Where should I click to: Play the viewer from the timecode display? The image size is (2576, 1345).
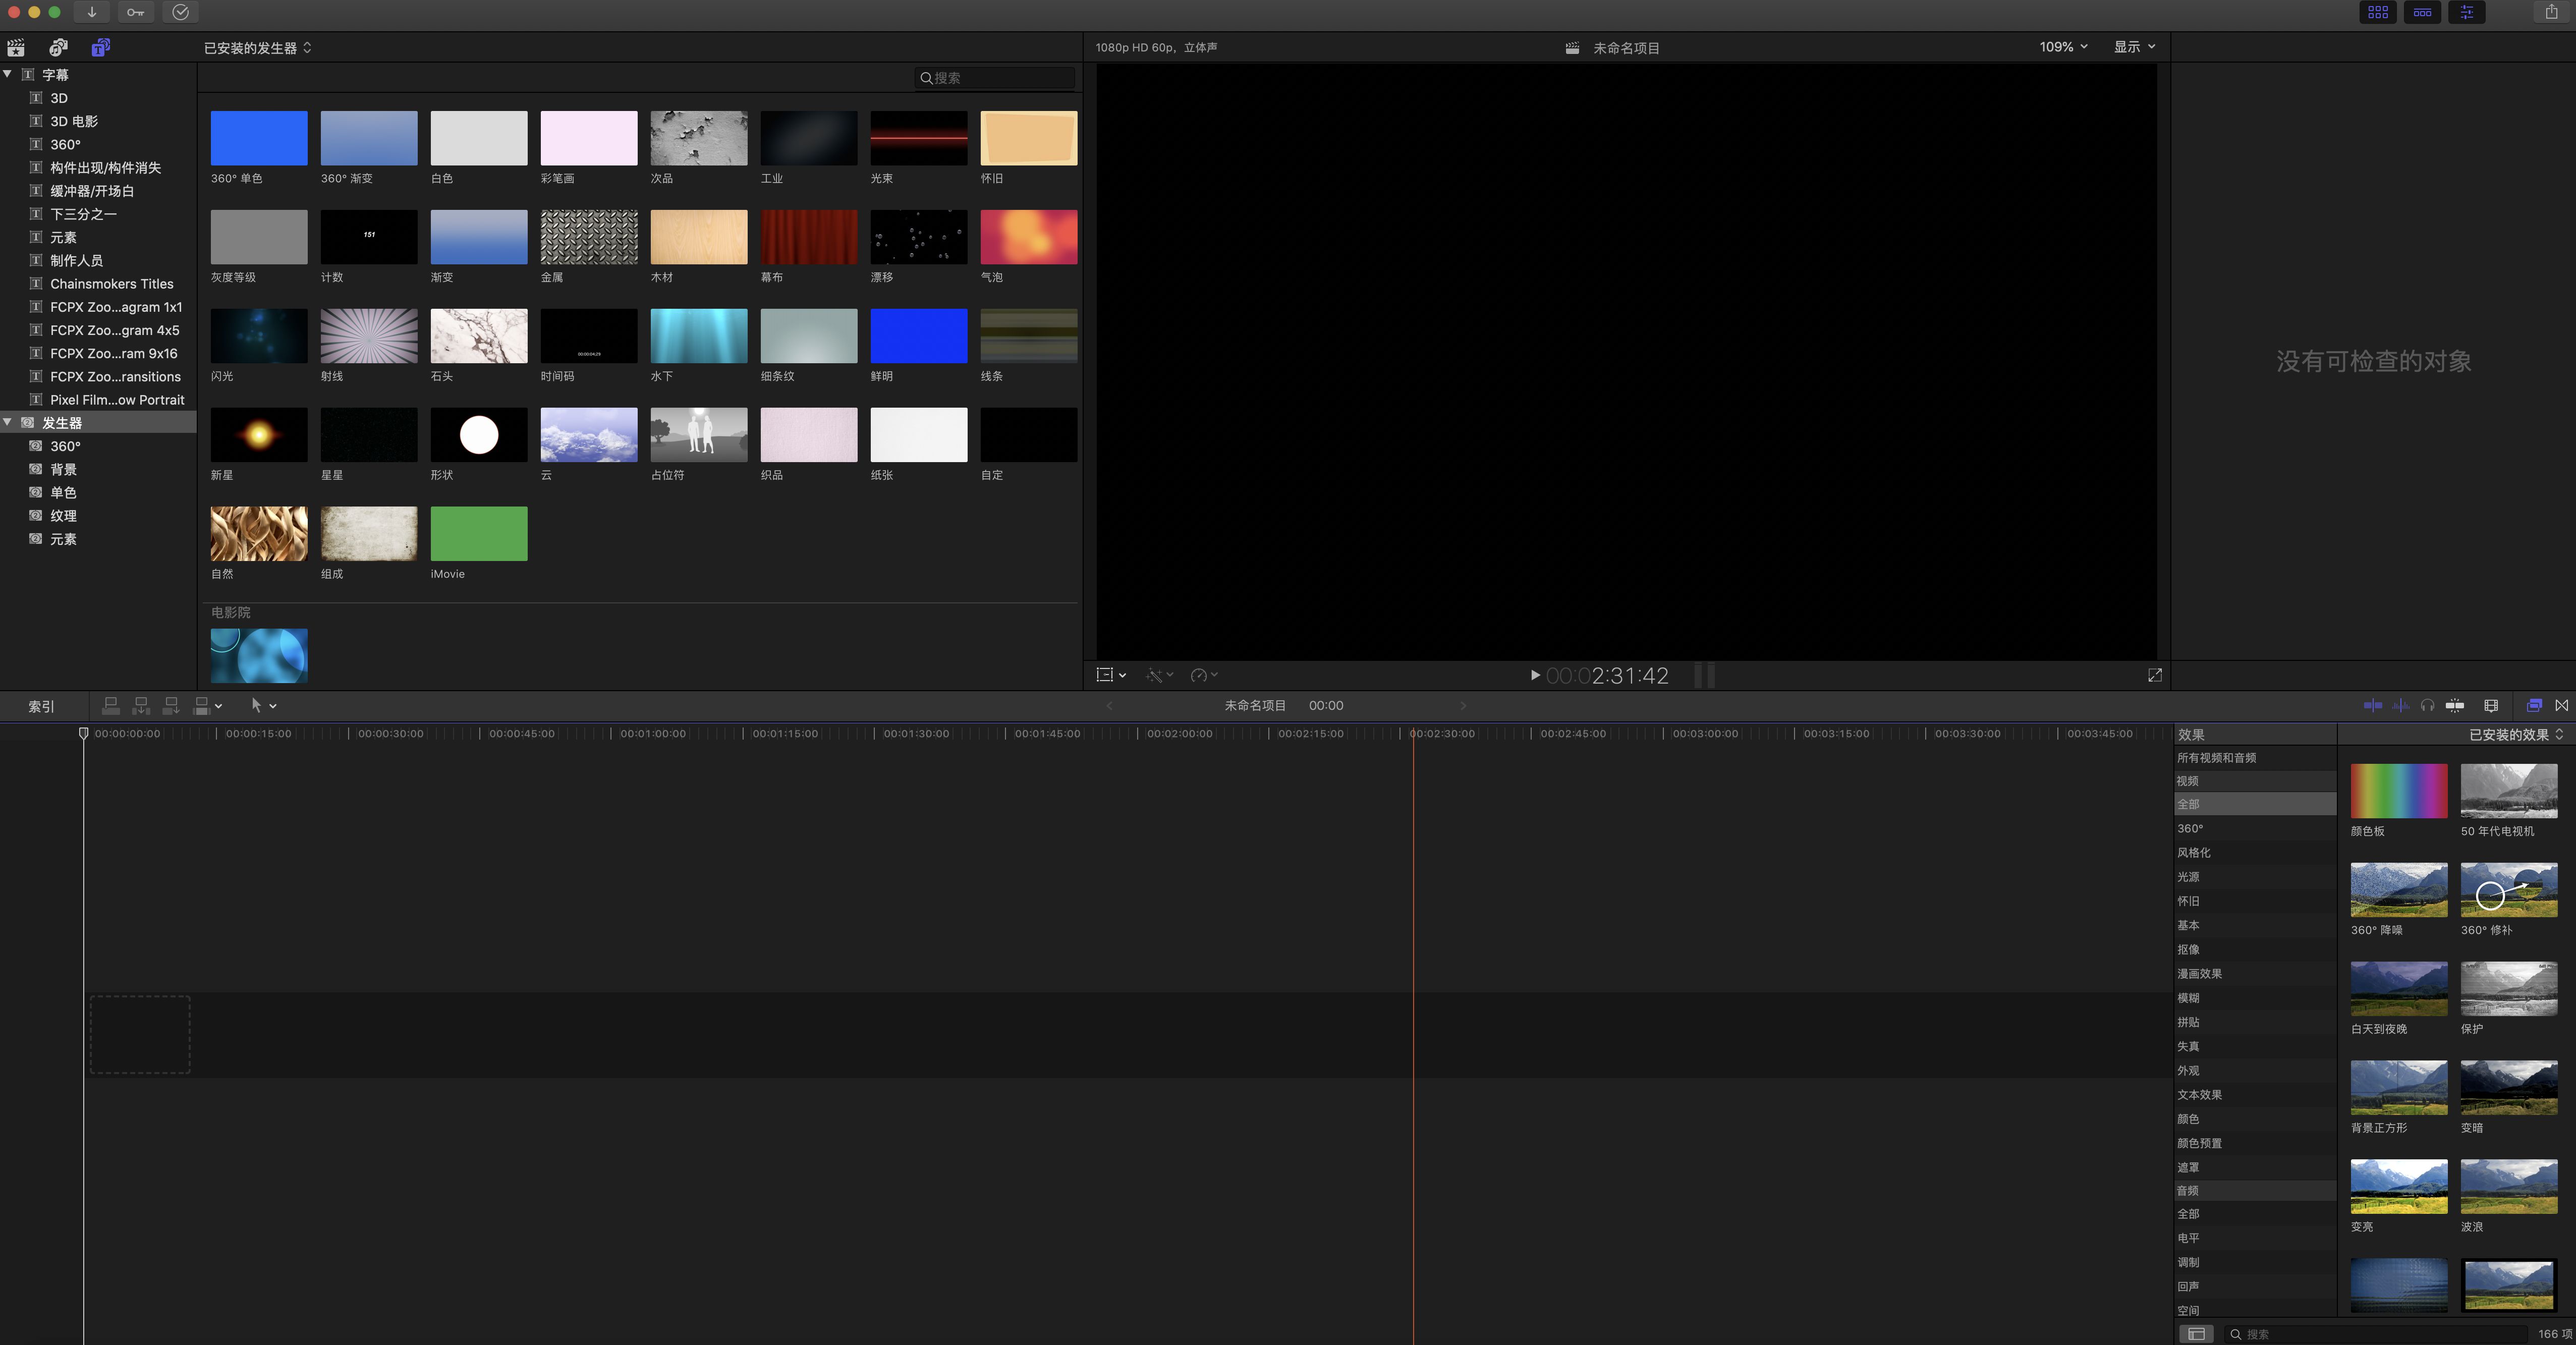[x=1535, y=675]
